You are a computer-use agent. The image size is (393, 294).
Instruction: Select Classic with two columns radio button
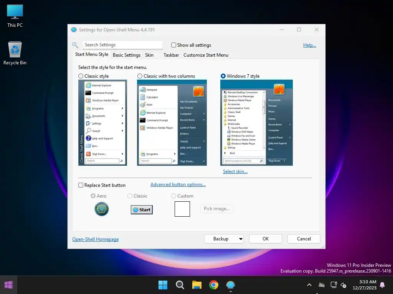pyautogui.click(x=140, y=76)
